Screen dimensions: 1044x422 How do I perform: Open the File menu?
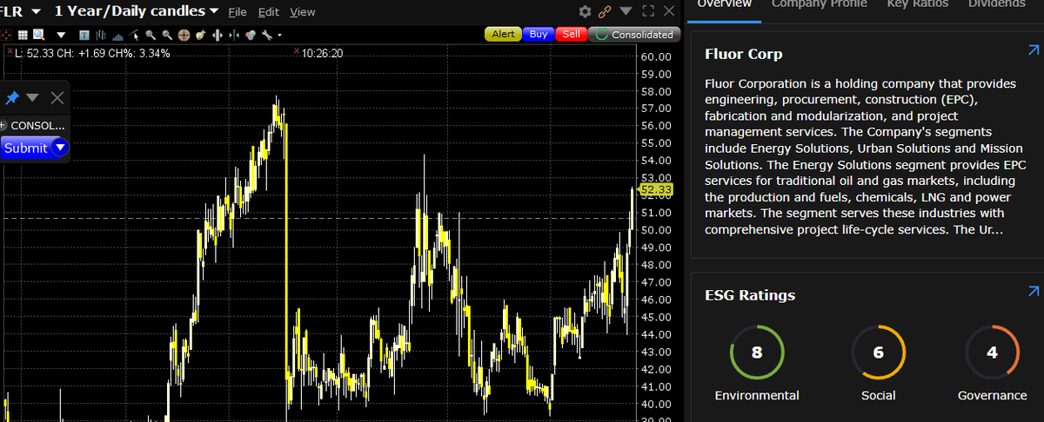coord(238,12)
